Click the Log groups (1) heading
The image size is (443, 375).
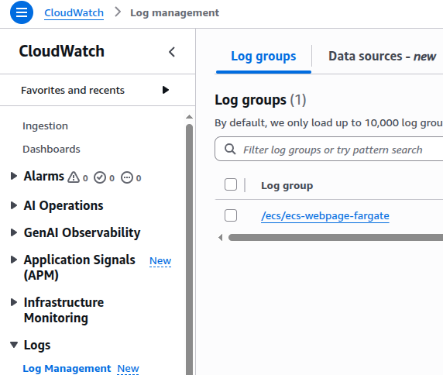260,100
